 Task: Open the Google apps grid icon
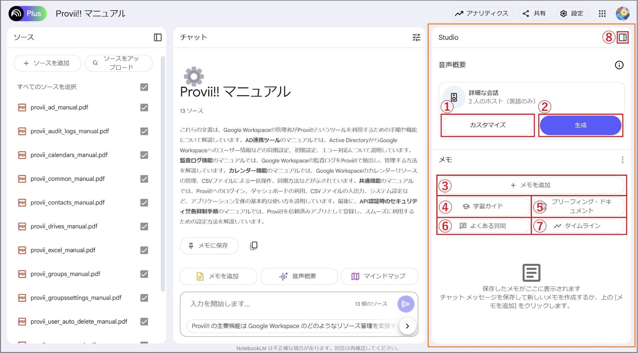tap(602, 13)
